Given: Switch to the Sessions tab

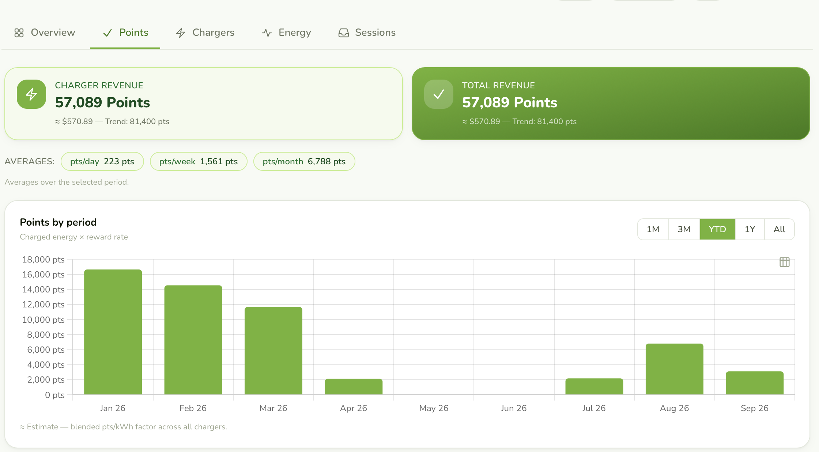Looking at the screenshot, I should [367, 33].
